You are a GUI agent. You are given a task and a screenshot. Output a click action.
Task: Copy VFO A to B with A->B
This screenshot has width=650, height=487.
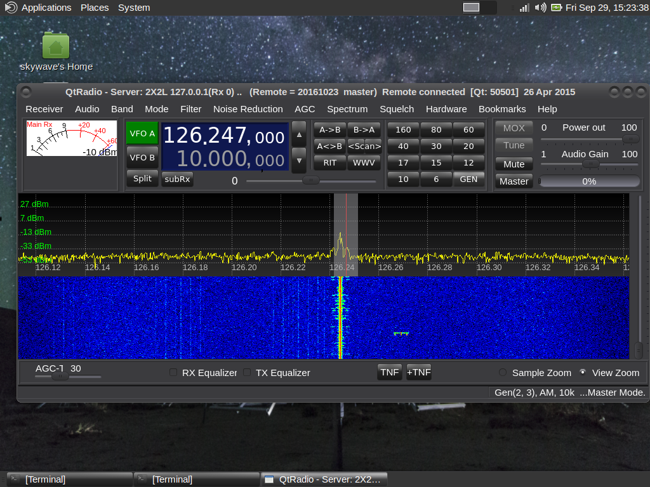point(330,129)
